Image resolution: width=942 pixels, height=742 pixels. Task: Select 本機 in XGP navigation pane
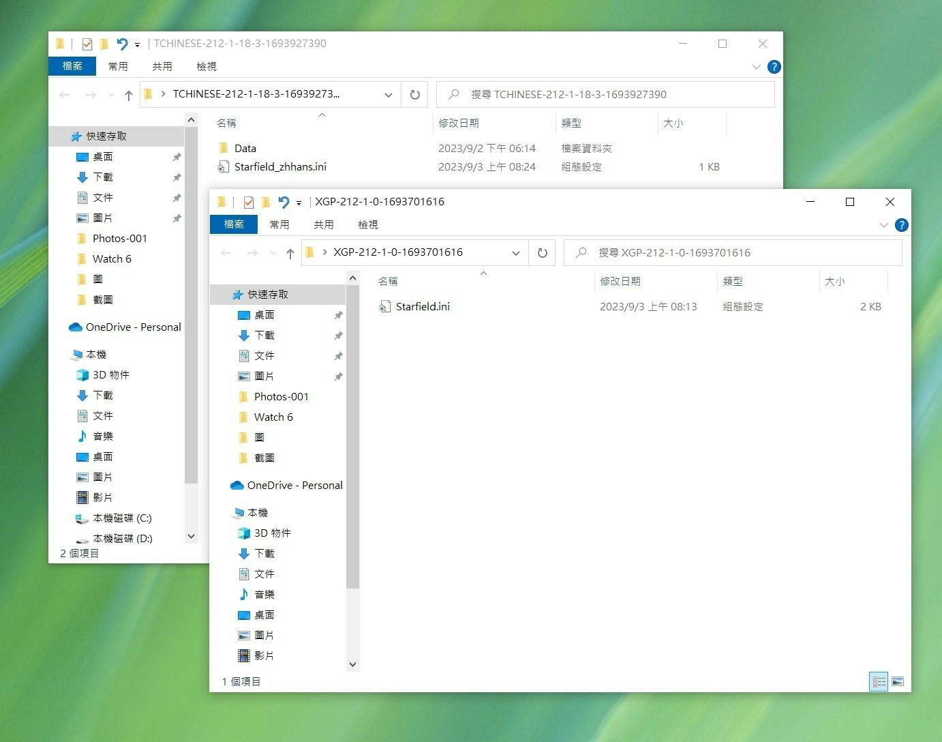pyautogui.click(x=258, y=513)
